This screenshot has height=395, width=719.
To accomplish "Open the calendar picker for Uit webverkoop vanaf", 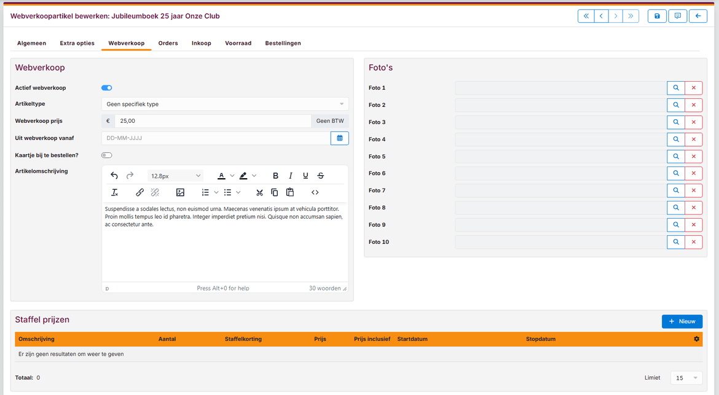I will [x=339, y=138].
